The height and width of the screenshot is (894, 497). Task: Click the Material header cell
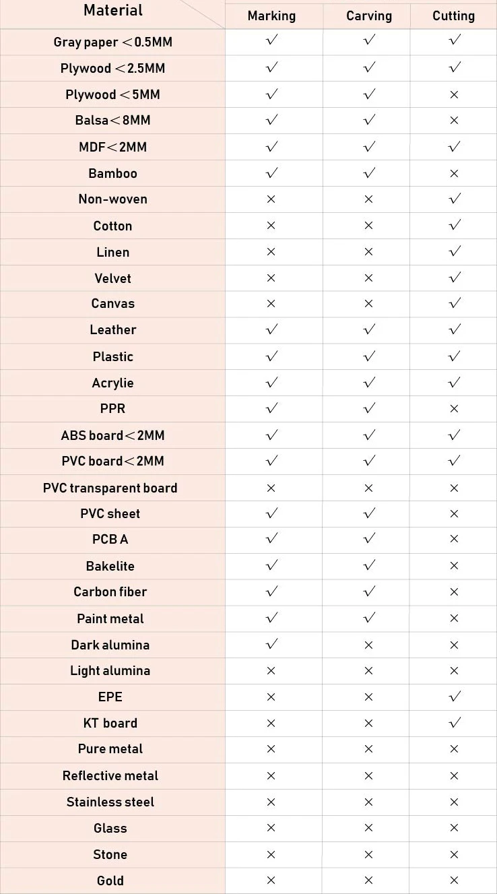pos(113,11)
